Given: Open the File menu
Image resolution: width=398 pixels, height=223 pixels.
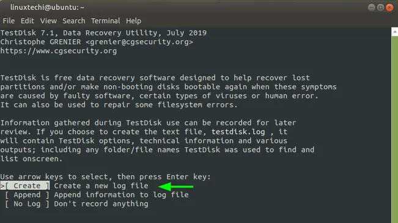Looking at the screenshot, I should click(9, 21).
